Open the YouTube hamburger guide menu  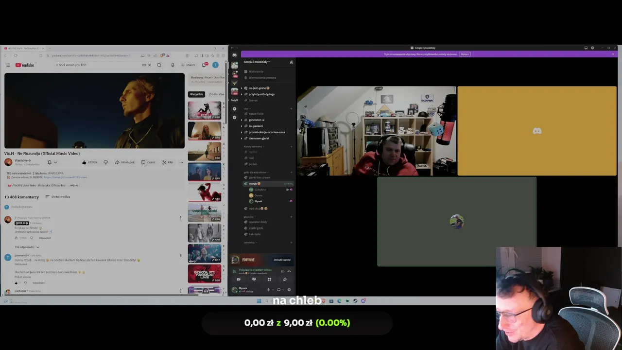(x=8, y=65)
